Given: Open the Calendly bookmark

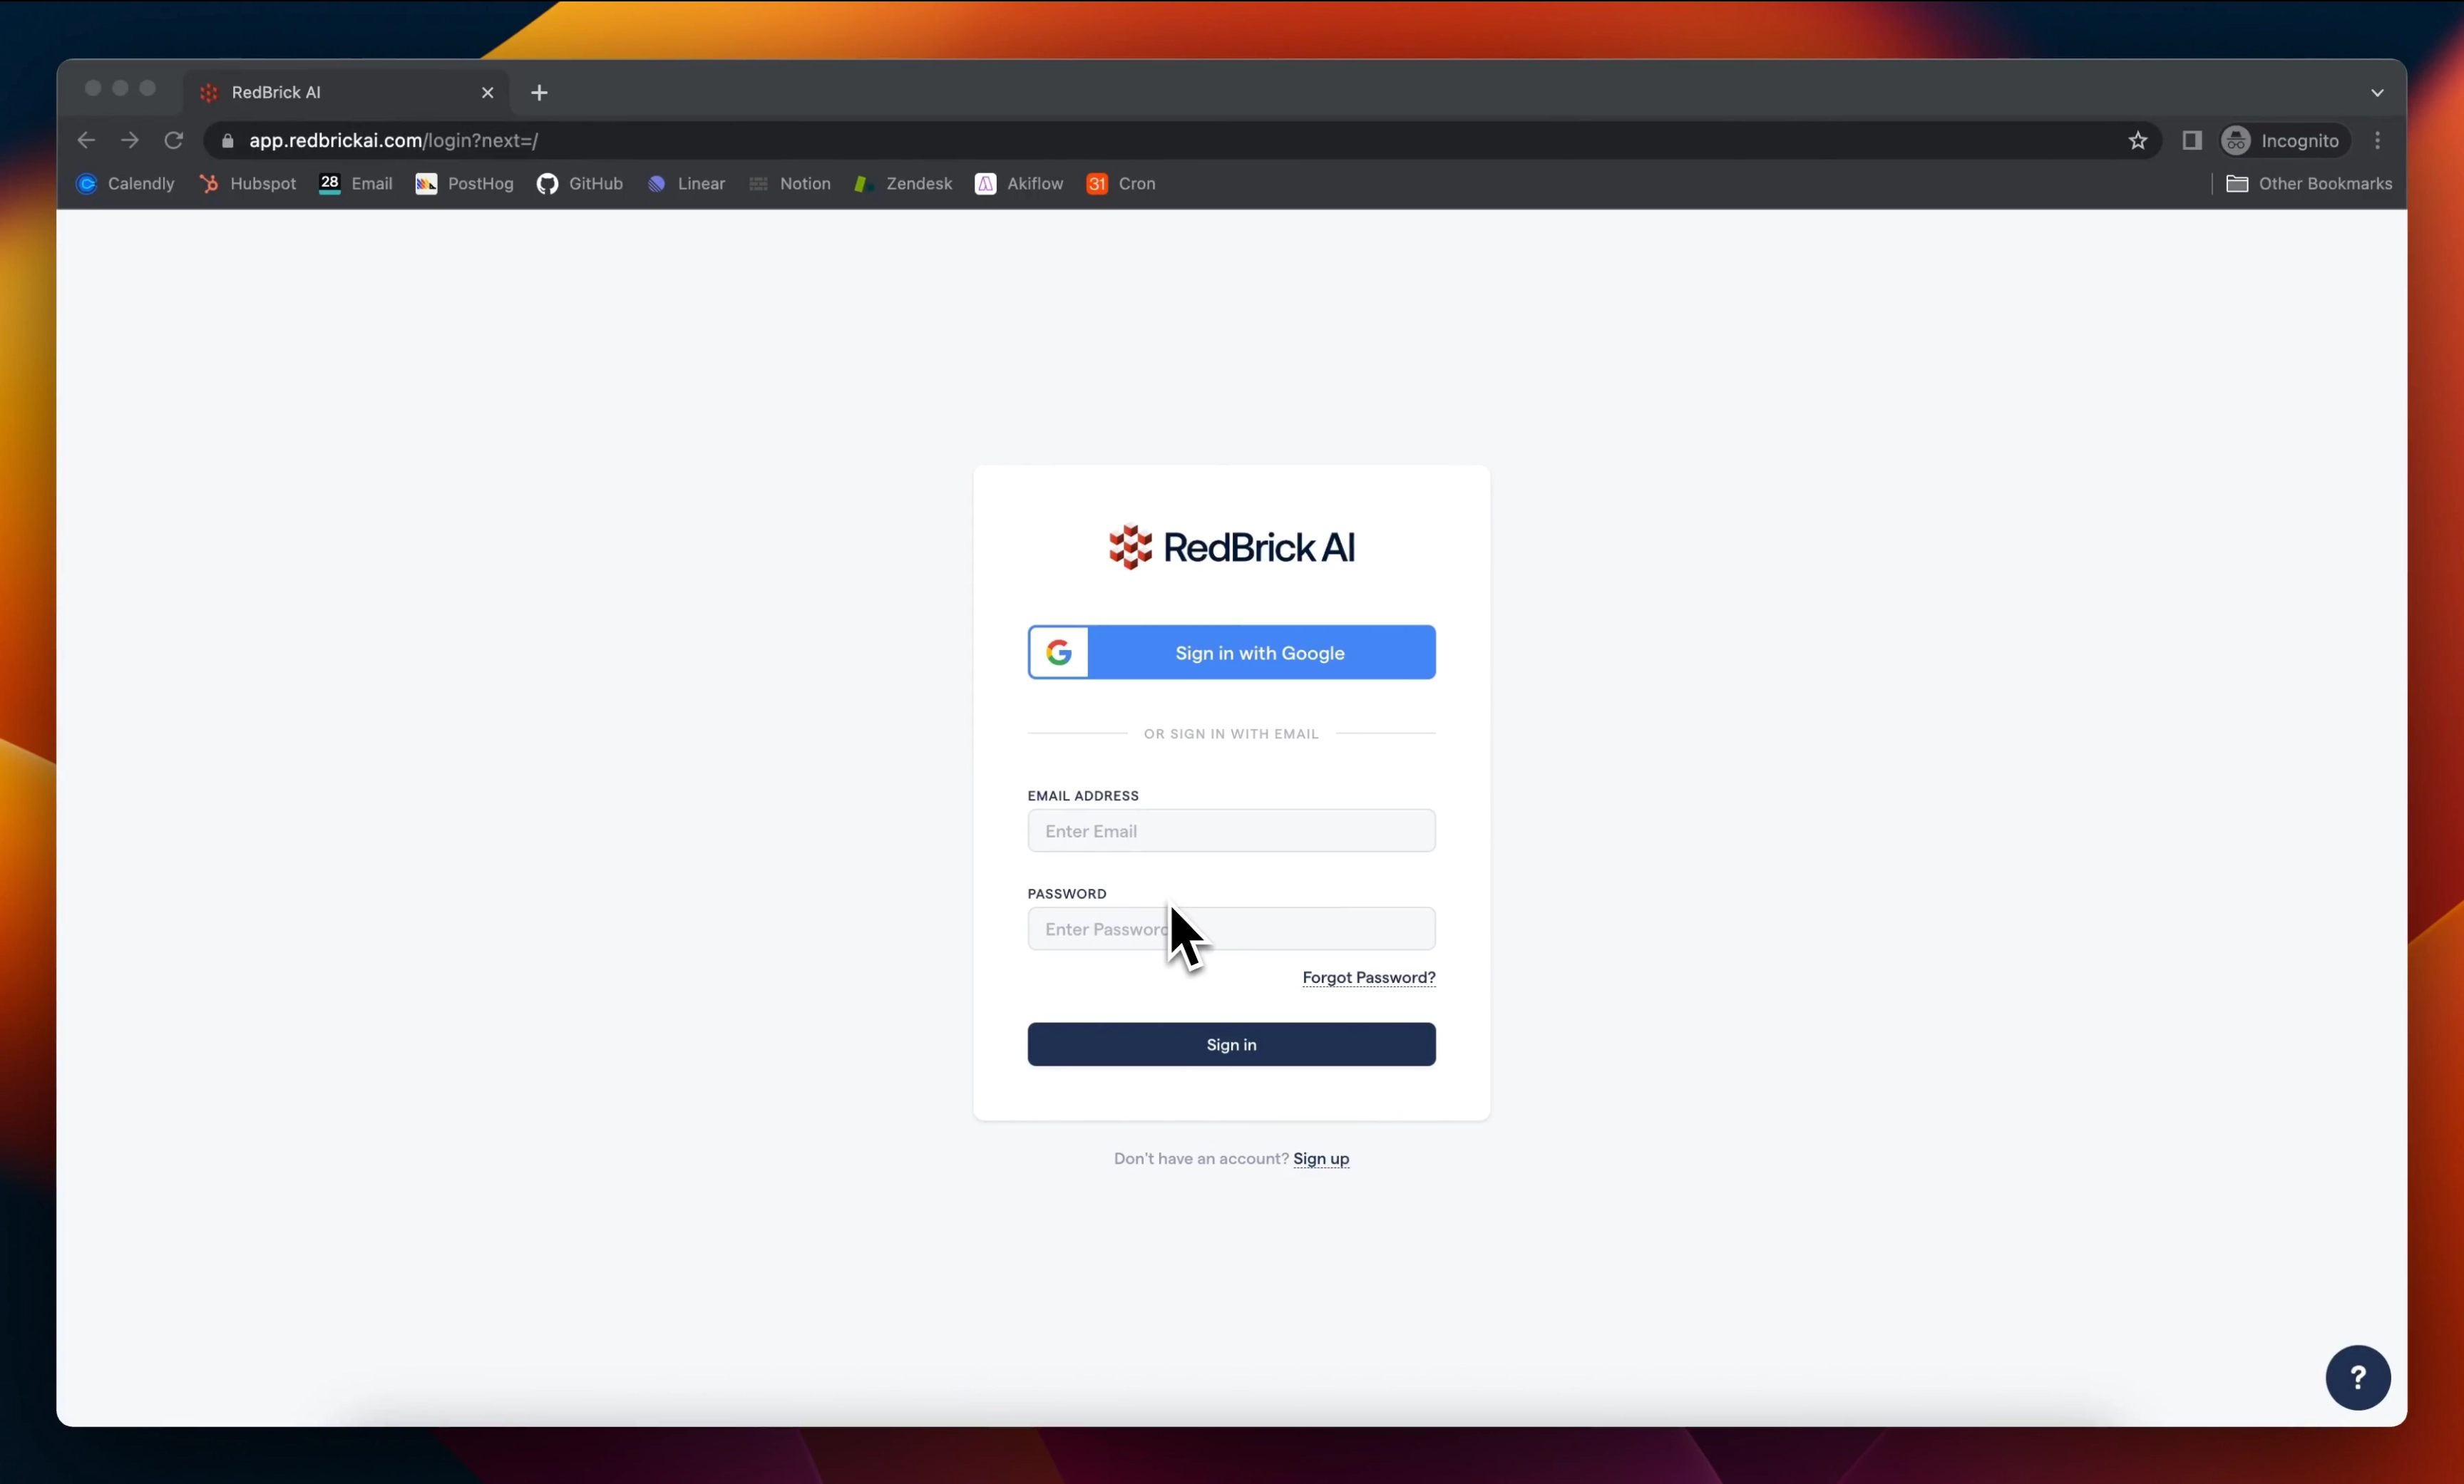Looking at the screenshot, I should coord(125,183).
